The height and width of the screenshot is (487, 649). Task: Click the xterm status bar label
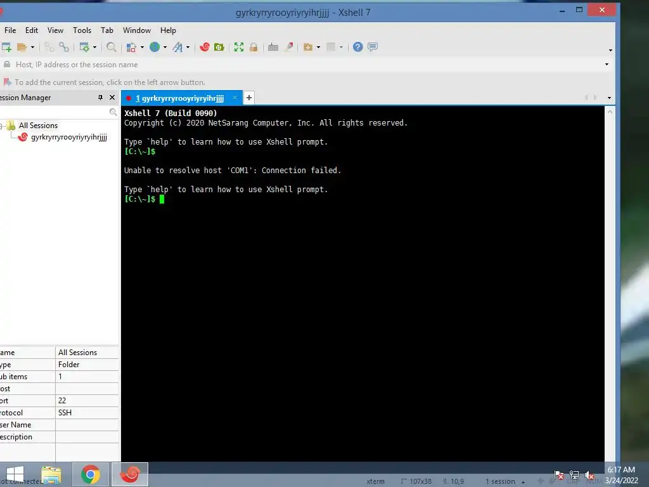[x=375, y=481]
